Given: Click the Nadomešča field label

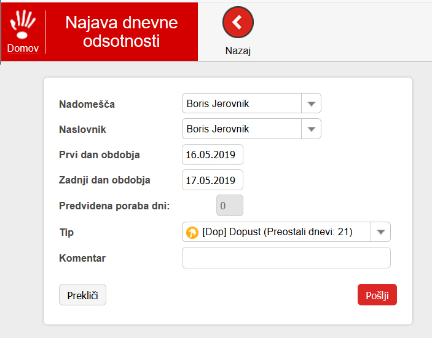Looking at the screenshot, I should coord(87,104).
